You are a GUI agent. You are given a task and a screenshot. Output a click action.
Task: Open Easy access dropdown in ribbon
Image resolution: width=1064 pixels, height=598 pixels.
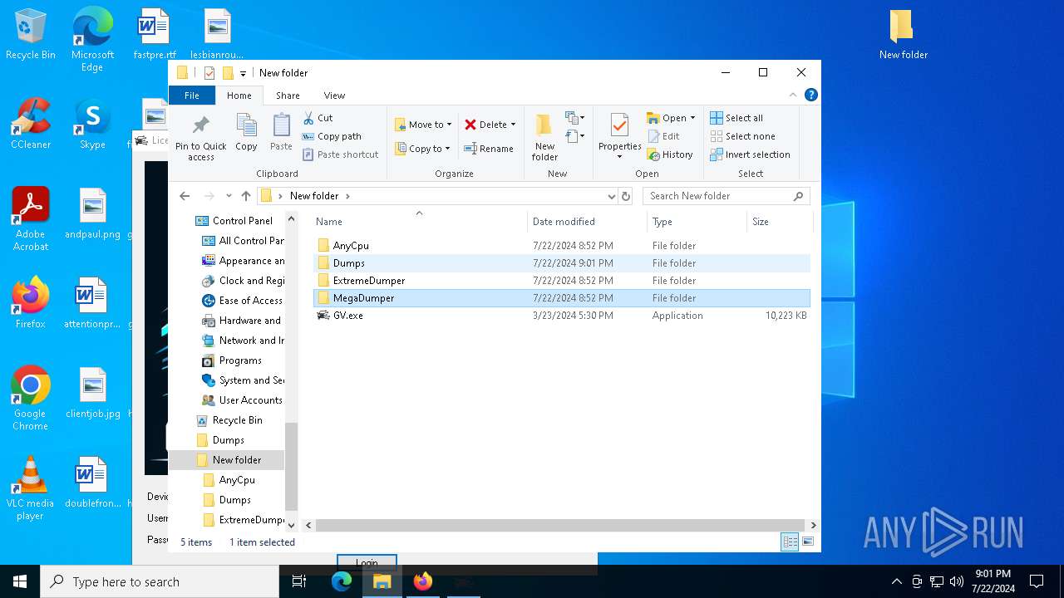coord(574,136)
